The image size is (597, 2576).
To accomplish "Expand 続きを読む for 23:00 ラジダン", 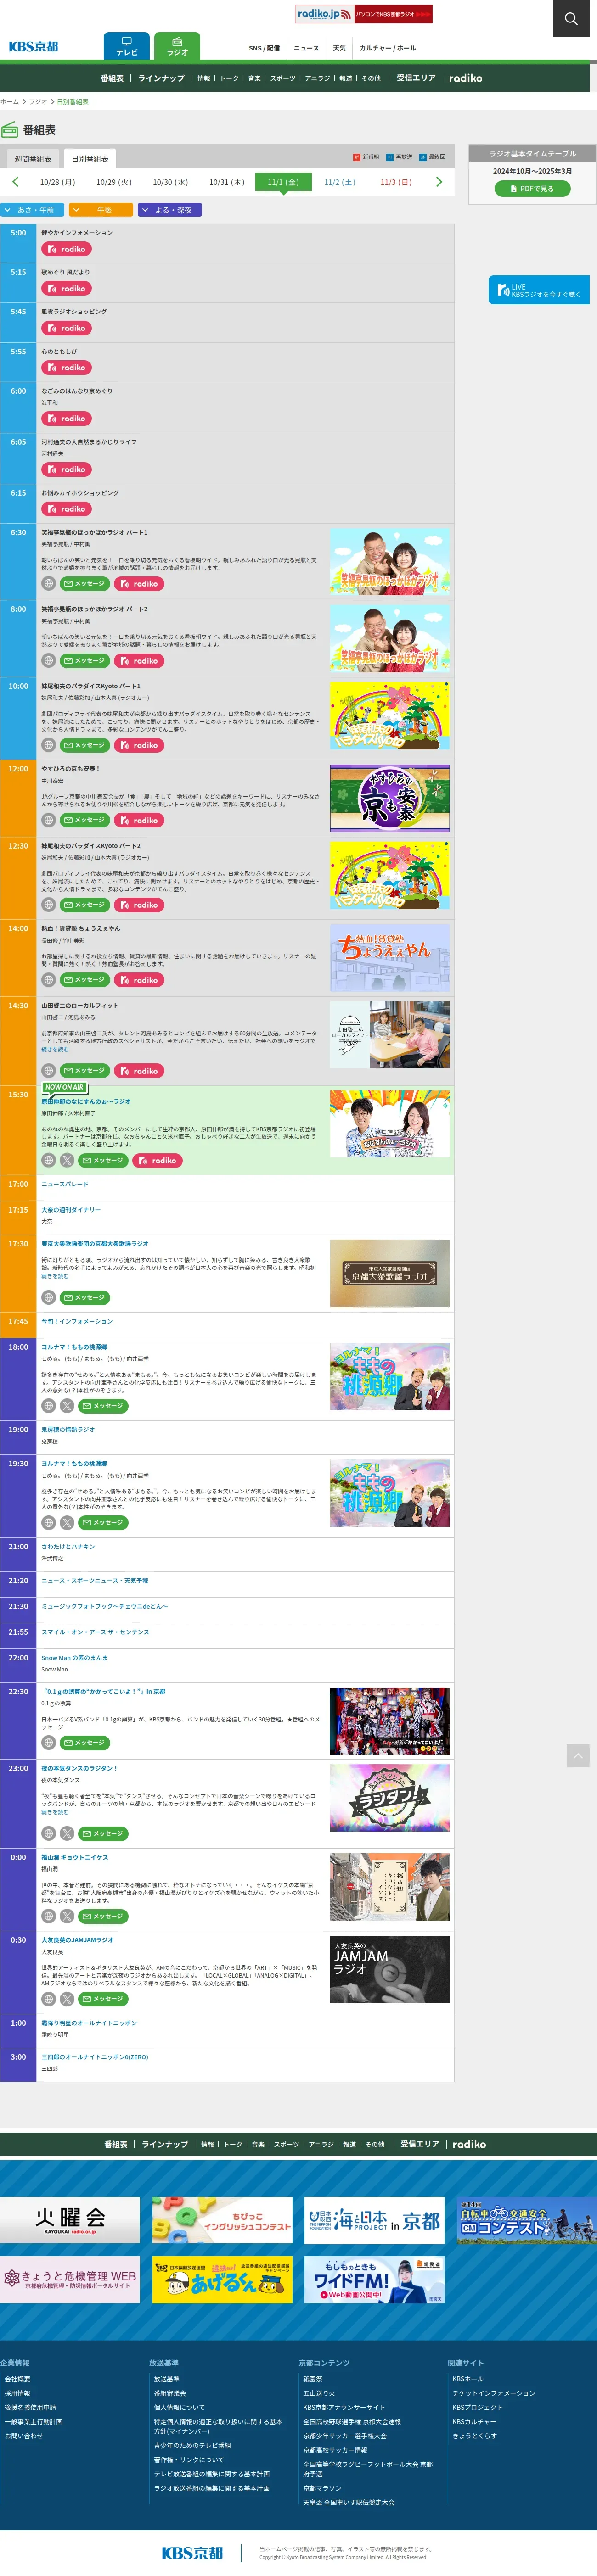I will click(x=55, y=1812).
